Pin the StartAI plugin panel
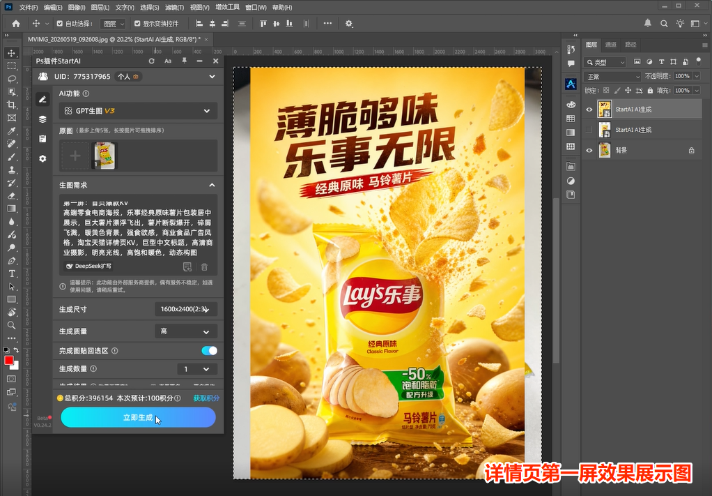The height and width of the screenshot is (496, 712). coord(185,61)
